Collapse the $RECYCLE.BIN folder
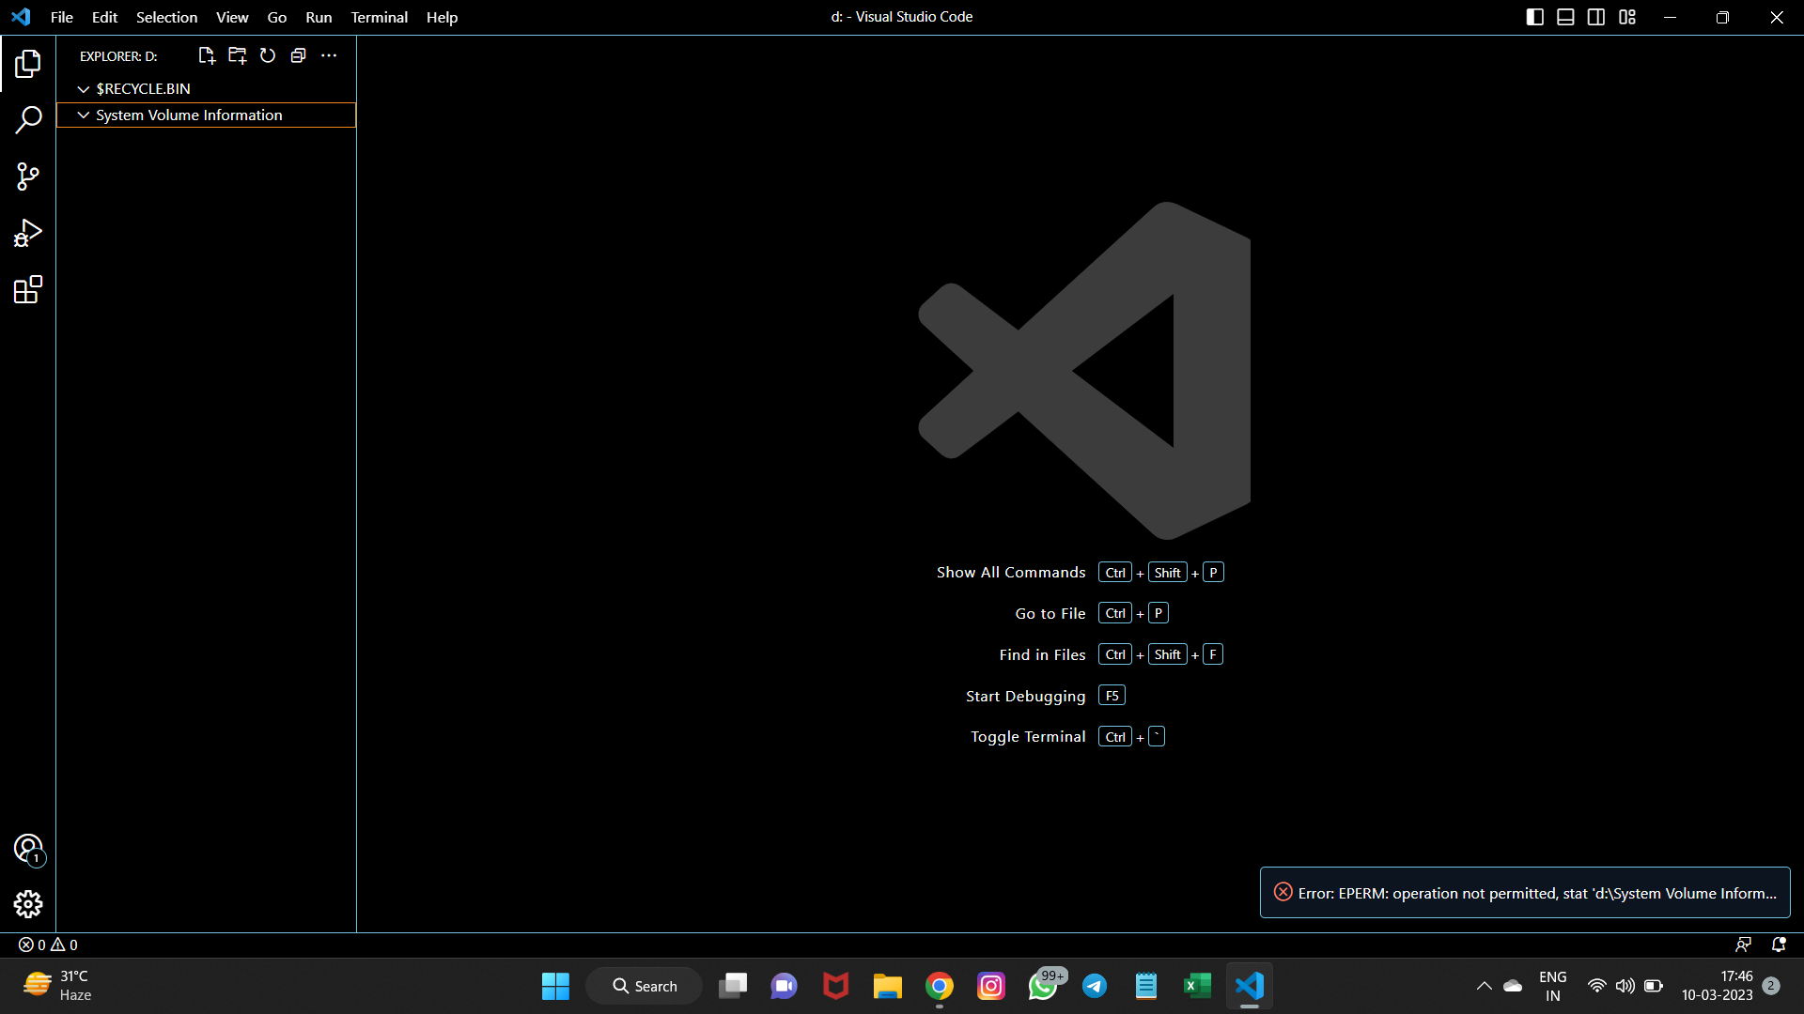The height and width of the screenshot is (1014, 1804). click(84, 88)
